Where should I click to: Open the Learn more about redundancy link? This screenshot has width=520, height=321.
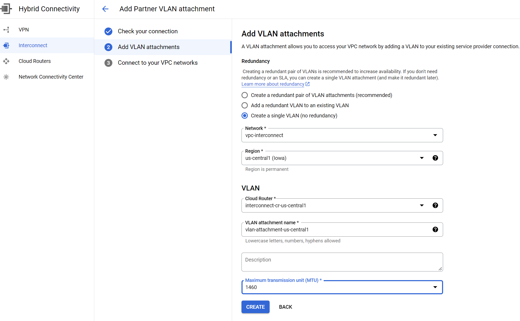273,84
